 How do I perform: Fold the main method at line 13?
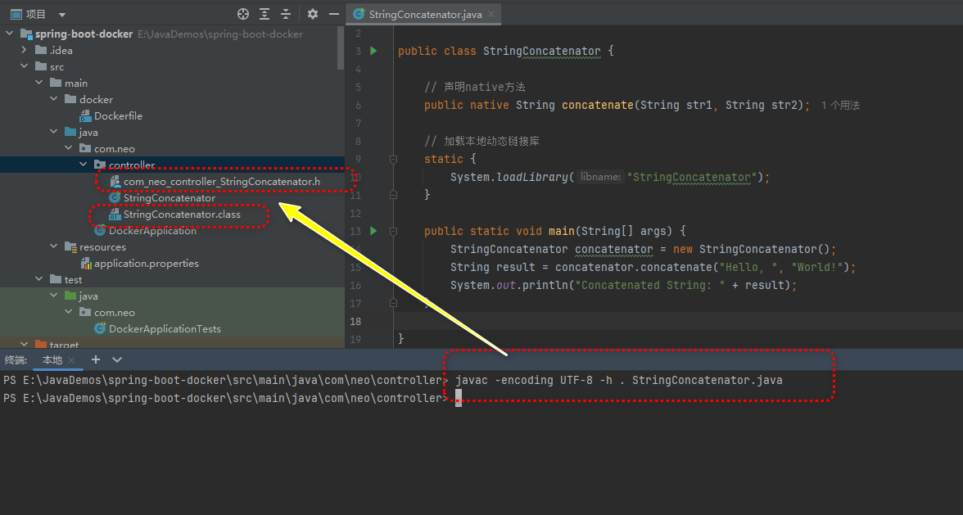coord(393,232)
